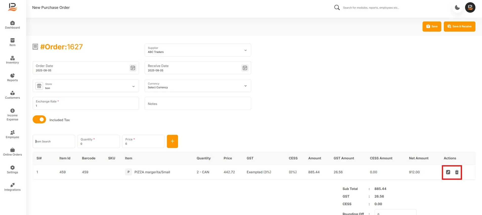Delete the PIZZA margerita row with trash icon
The image size is (482, 215).
pyautogui.click(x=457, y=172)
